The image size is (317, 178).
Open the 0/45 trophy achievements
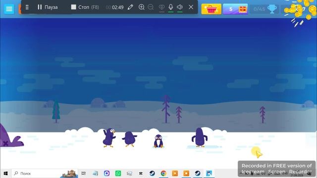(264, 9)
